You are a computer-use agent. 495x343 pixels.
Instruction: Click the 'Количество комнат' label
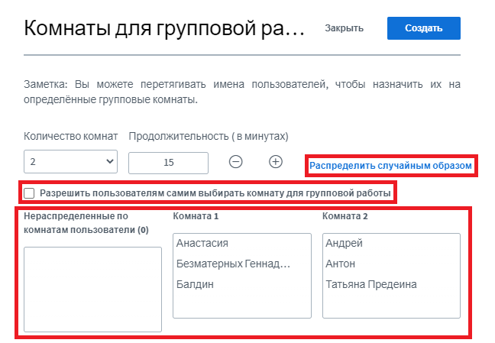click(71, 137)
